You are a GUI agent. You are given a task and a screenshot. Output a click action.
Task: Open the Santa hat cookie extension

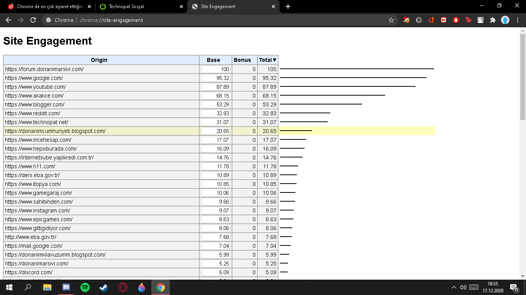click(407, 20)
